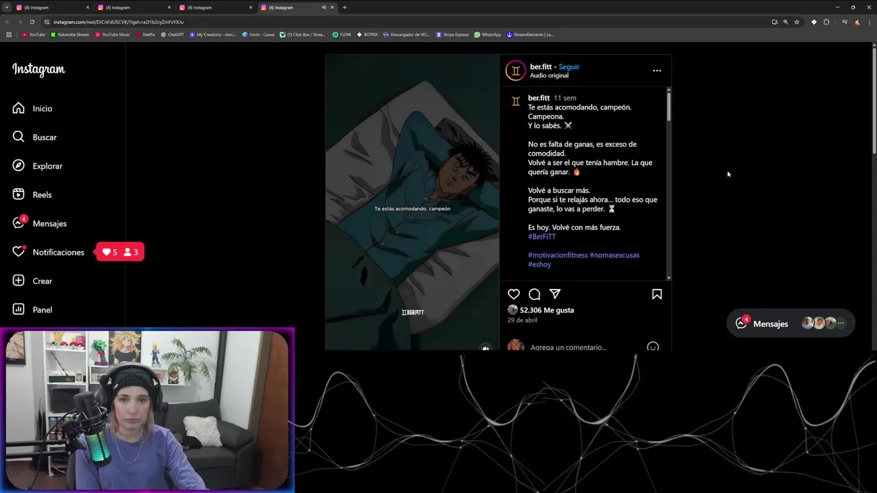Open the Netflix bookmark

click(146, 34)
